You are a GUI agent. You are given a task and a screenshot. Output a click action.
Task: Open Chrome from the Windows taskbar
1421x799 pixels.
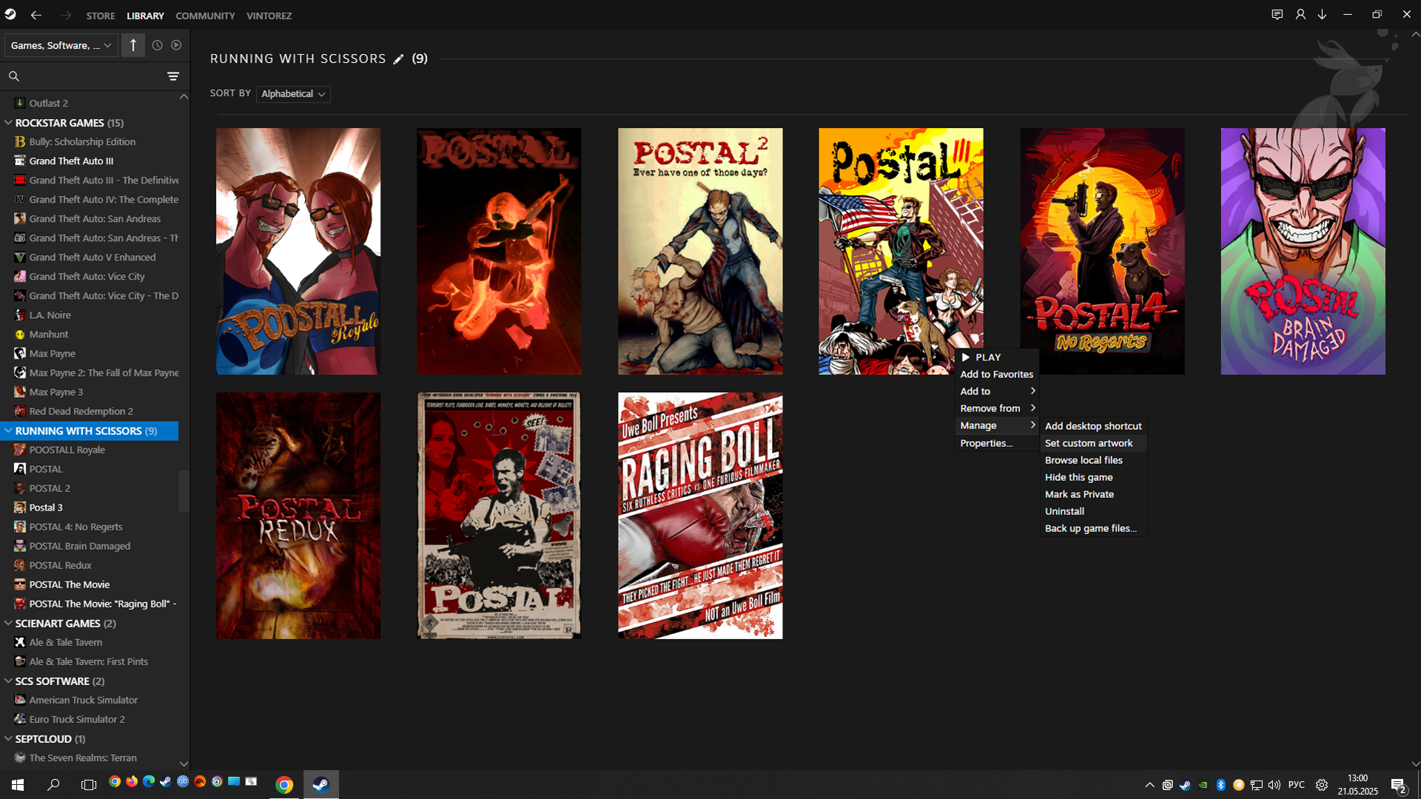point(284,785)
